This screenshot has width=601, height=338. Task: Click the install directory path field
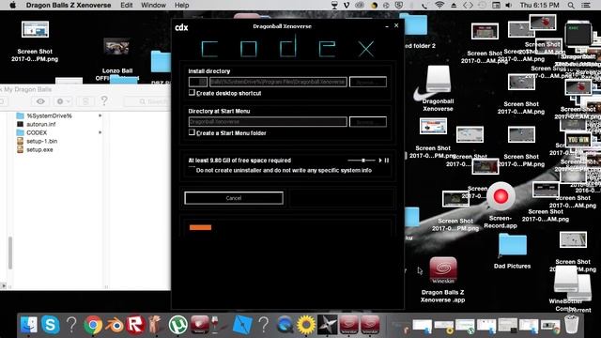tap(278, 82)
